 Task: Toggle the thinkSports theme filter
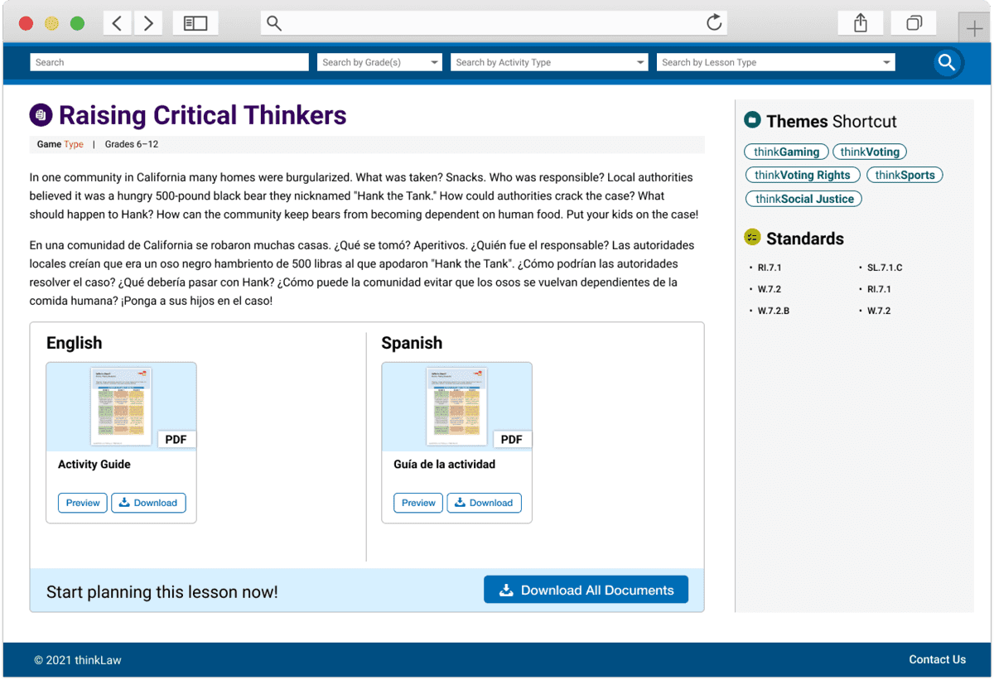(905, 175)
